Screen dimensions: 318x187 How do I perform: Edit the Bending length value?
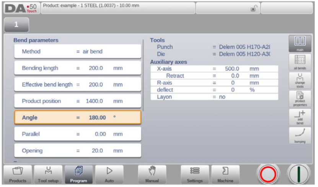78,68
